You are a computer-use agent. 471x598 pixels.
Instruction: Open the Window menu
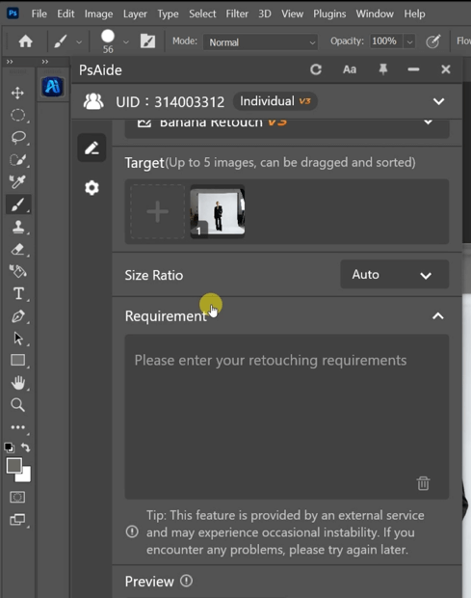375,14
